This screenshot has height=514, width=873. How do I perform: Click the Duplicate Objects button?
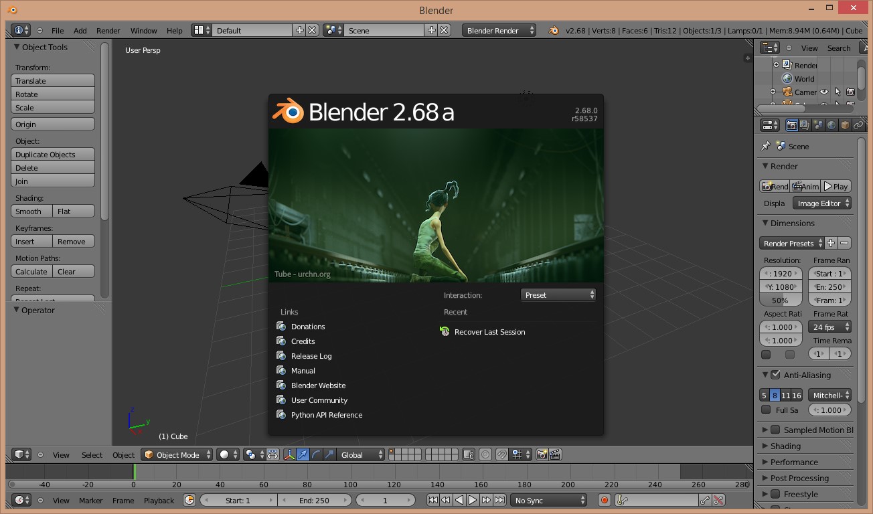53,155
